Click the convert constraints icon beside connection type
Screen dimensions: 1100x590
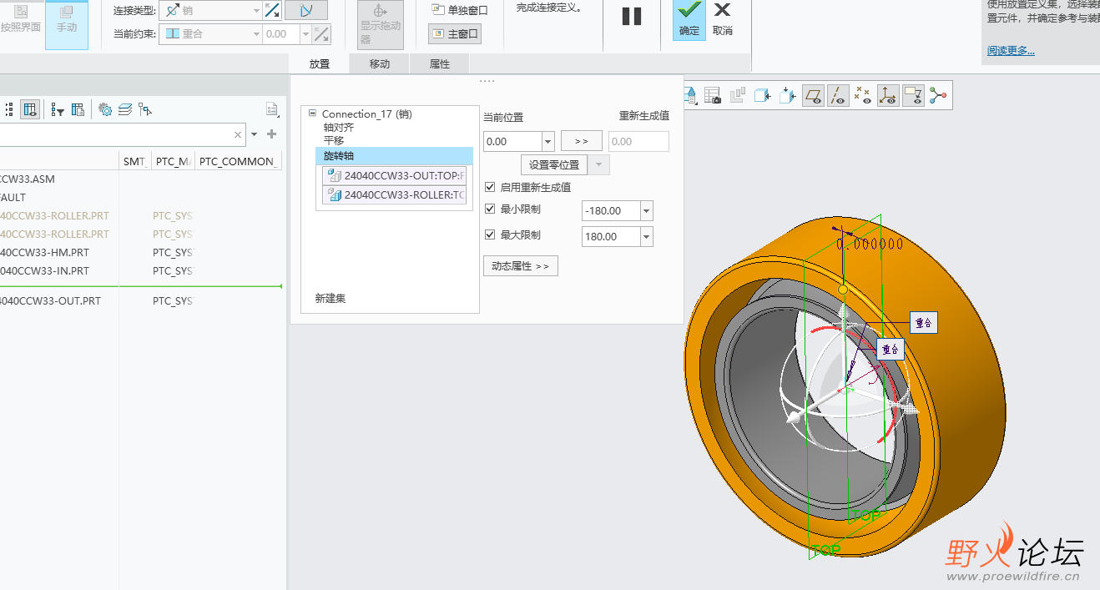coord(272,10)
